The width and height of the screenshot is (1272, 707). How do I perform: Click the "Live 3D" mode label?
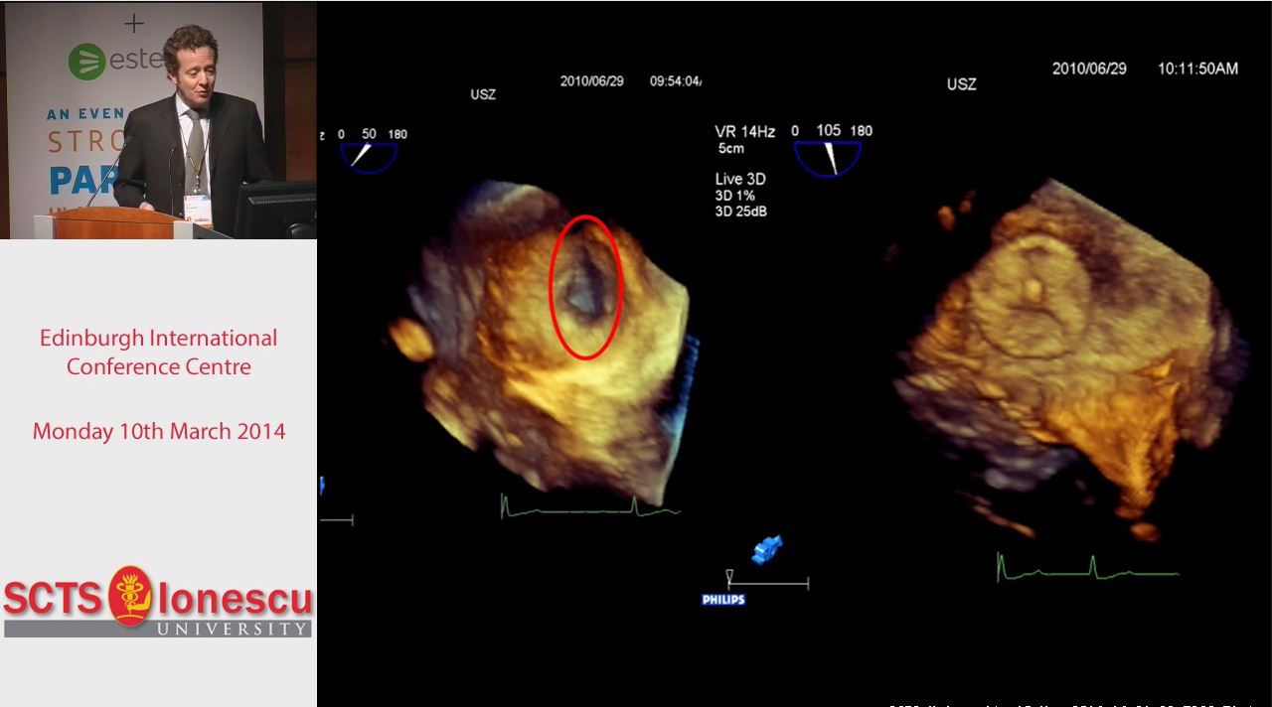pos(740,180)
